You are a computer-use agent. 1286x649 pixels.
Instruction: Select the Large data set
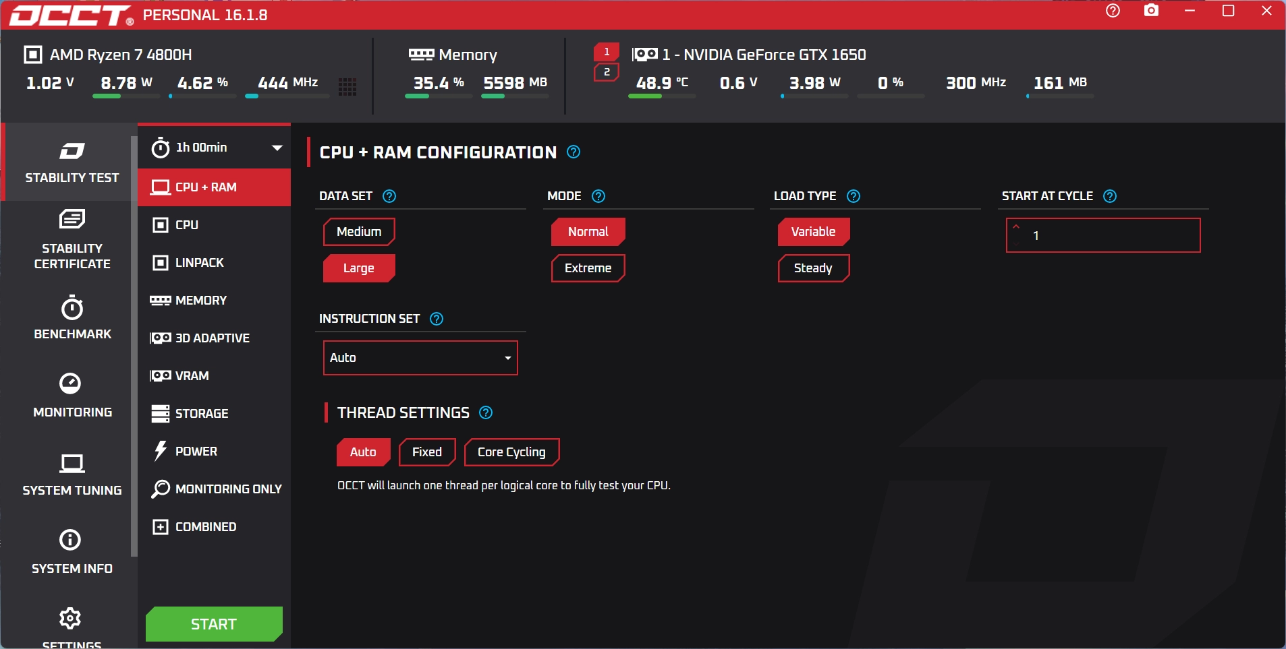point(359,268)
